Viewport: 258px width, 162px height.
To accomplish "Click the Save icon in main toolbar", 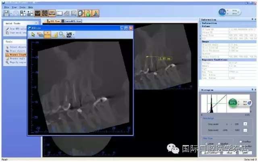I will (x=6, y=13).
